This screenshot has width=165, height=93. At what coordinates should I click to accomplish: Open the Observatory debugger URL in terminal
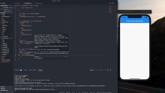pyautogui.click(x=65, y=83)
